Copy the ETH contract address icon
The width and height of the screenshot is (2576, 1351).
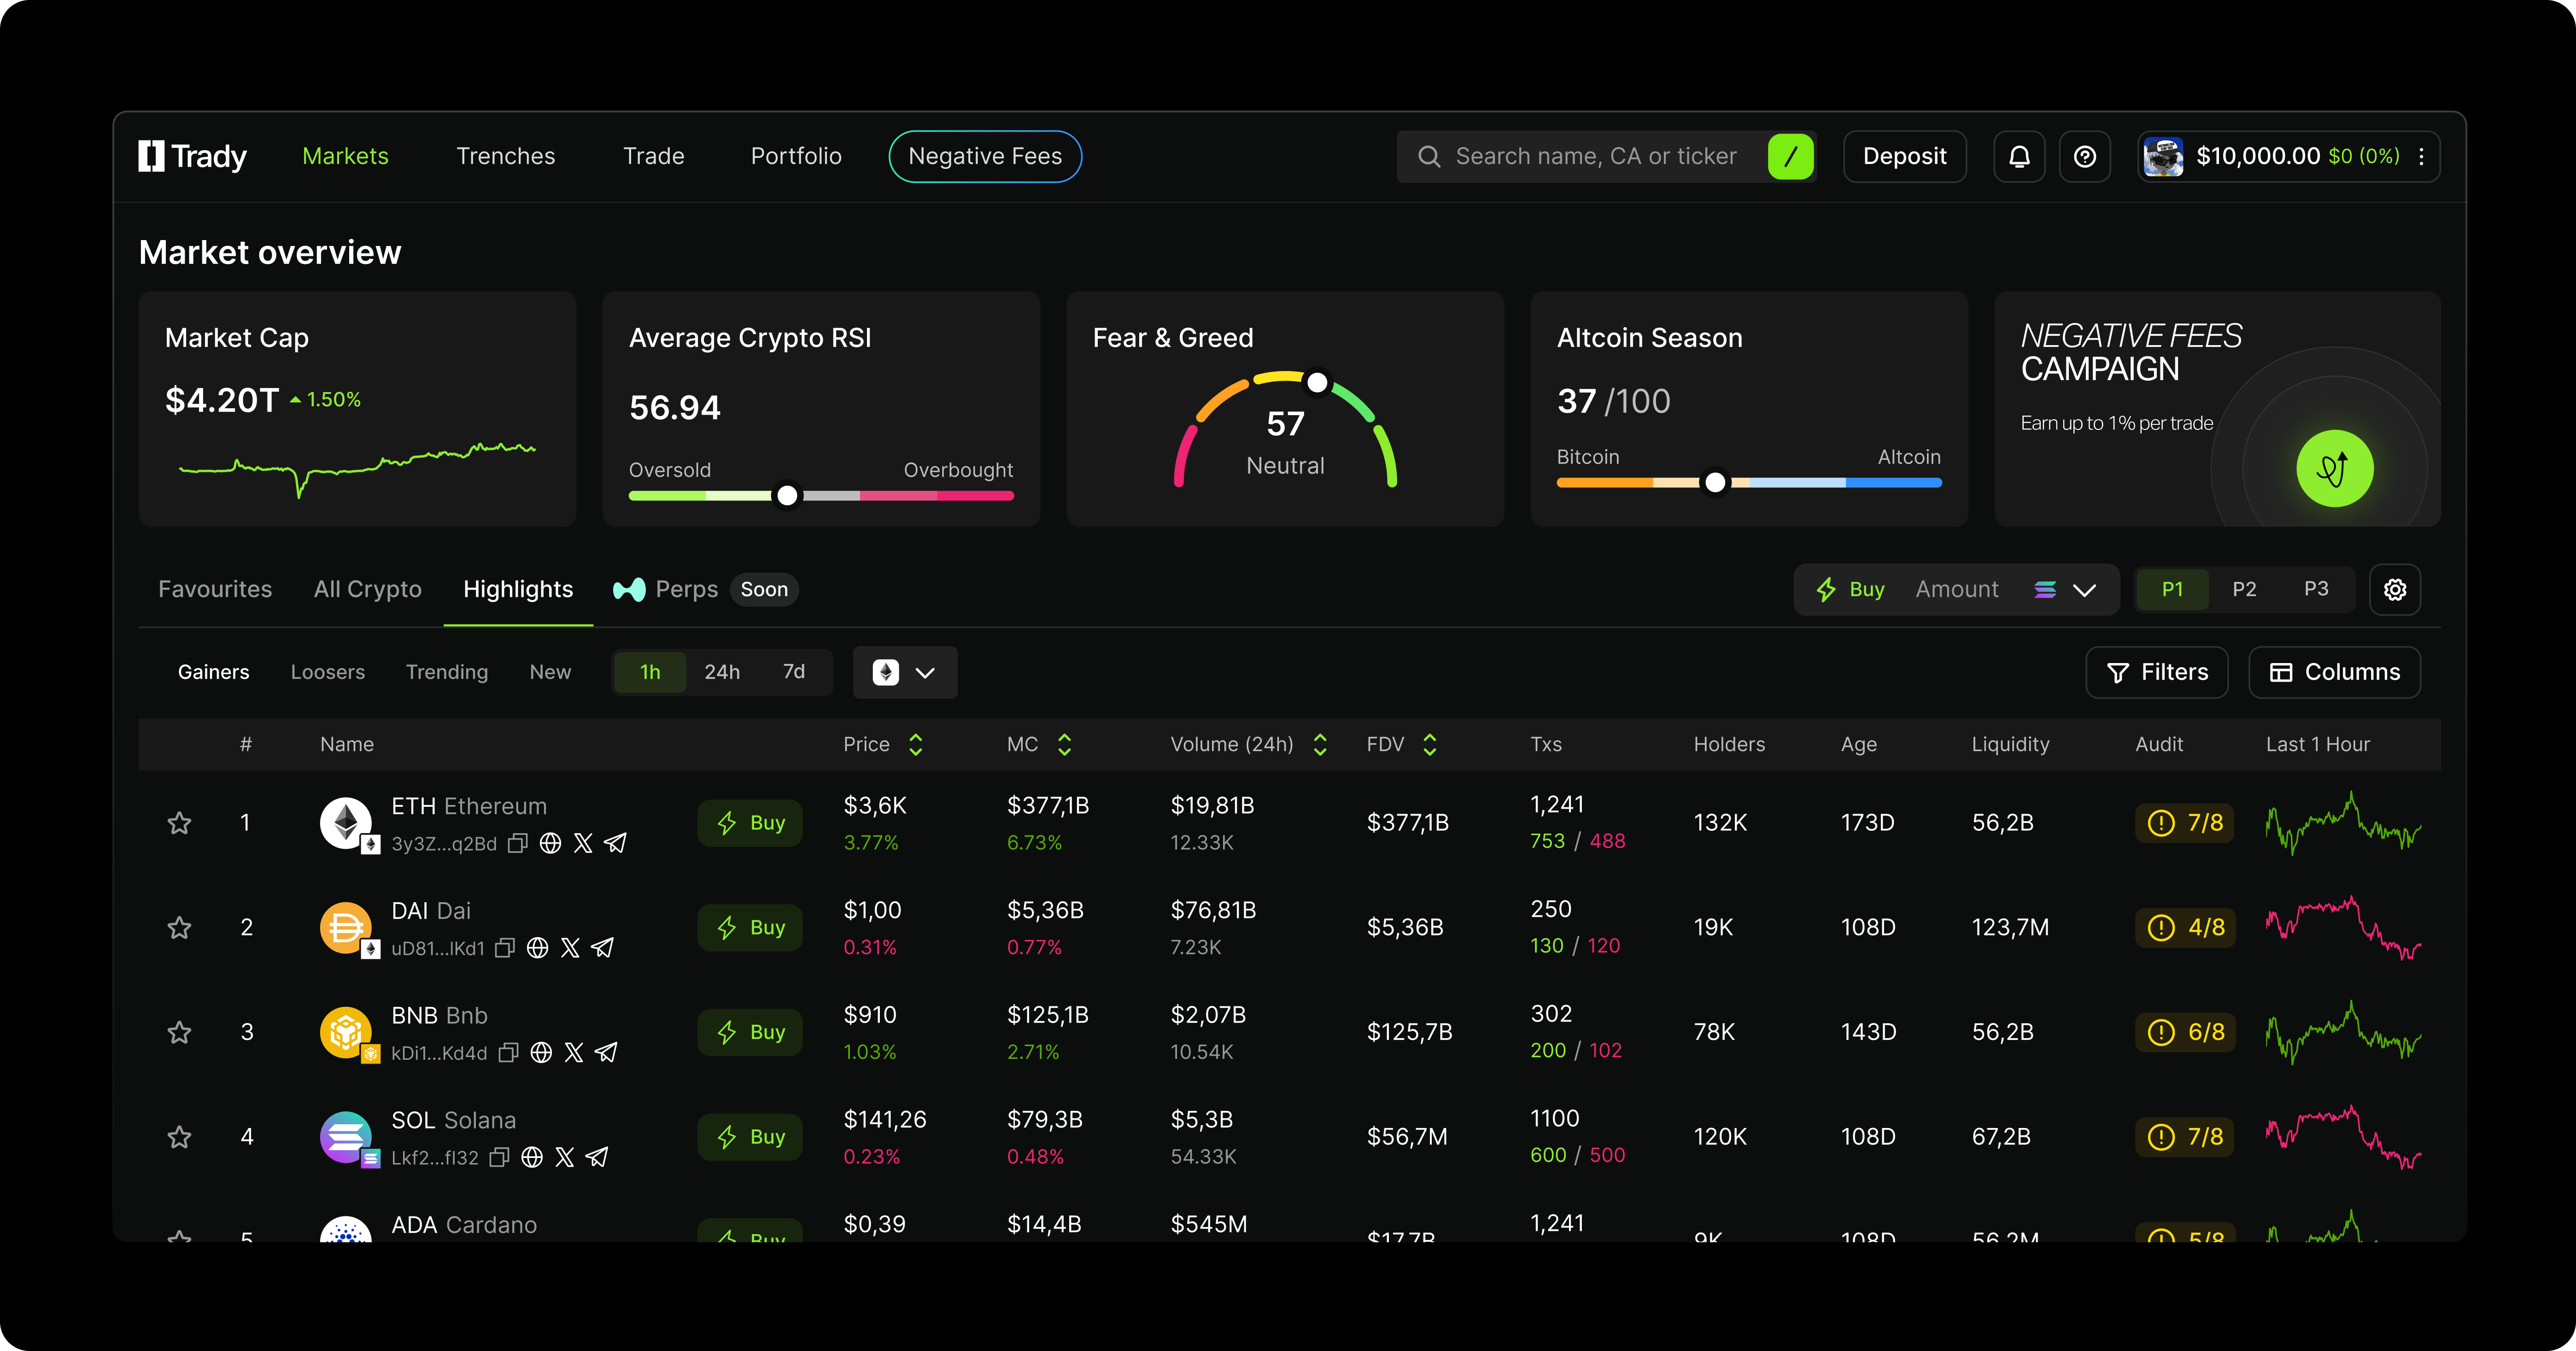[517, 844]
